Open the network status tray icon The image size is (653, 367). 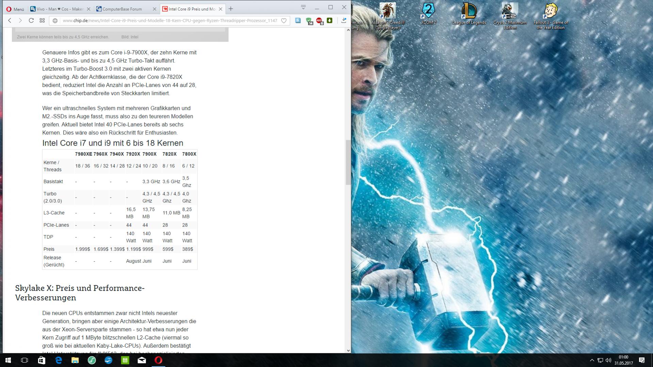tap(600, 360)
